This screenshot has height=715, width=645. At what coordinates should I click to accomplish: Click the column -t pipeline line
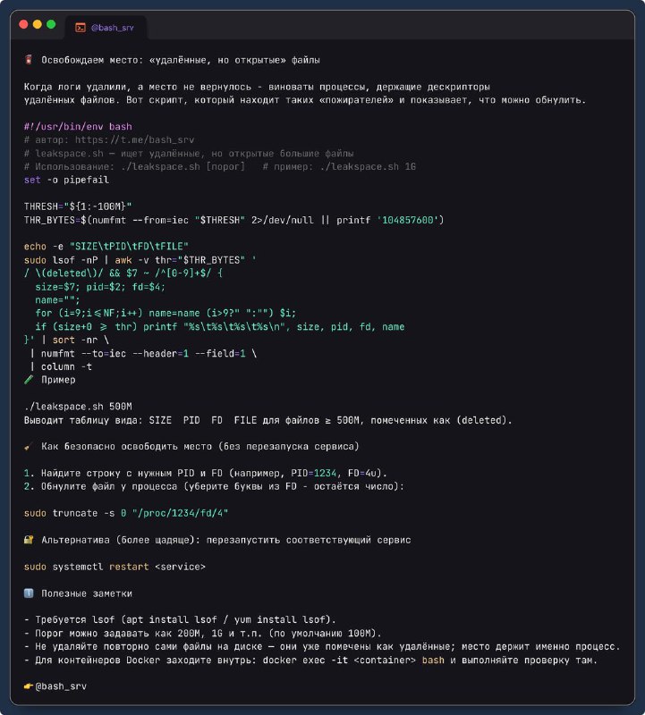coord(61,366)
